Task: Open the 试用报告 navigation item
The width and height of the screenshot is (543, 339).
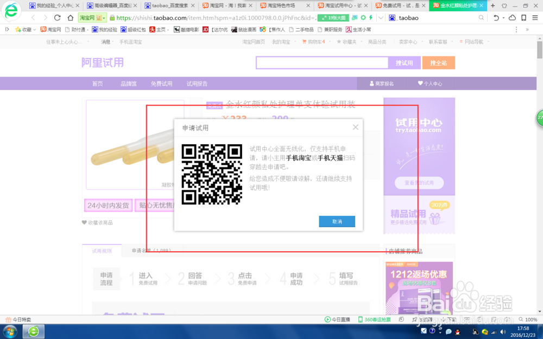Action: tap(197, 84)
